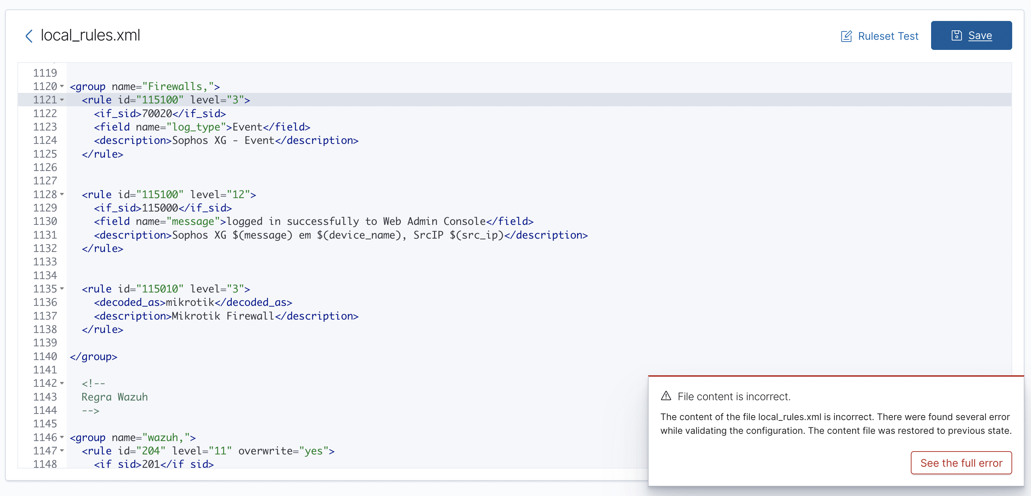1031x496 pixels.
Task: Collapse rule 115010 on line 1135
Action: pos(62,289)
